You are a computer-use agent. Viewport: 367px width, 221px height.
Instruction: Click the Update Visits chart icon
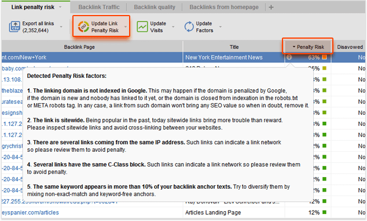(142, 27)
